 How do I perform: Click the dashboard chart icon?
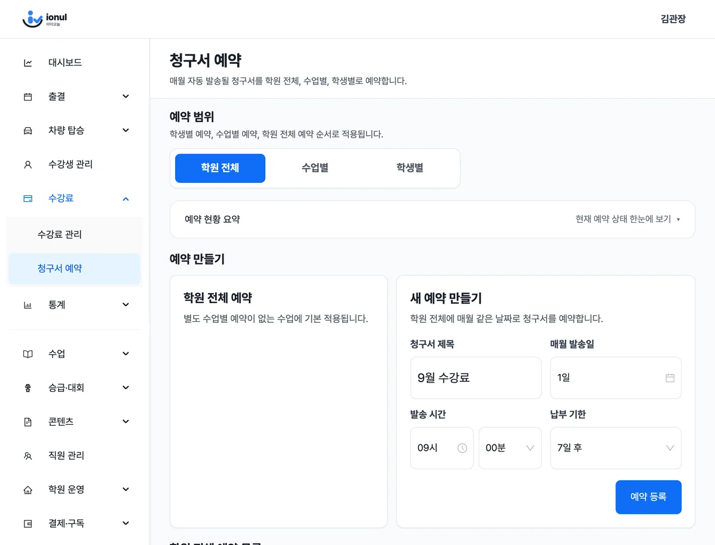tap(28, 63)
